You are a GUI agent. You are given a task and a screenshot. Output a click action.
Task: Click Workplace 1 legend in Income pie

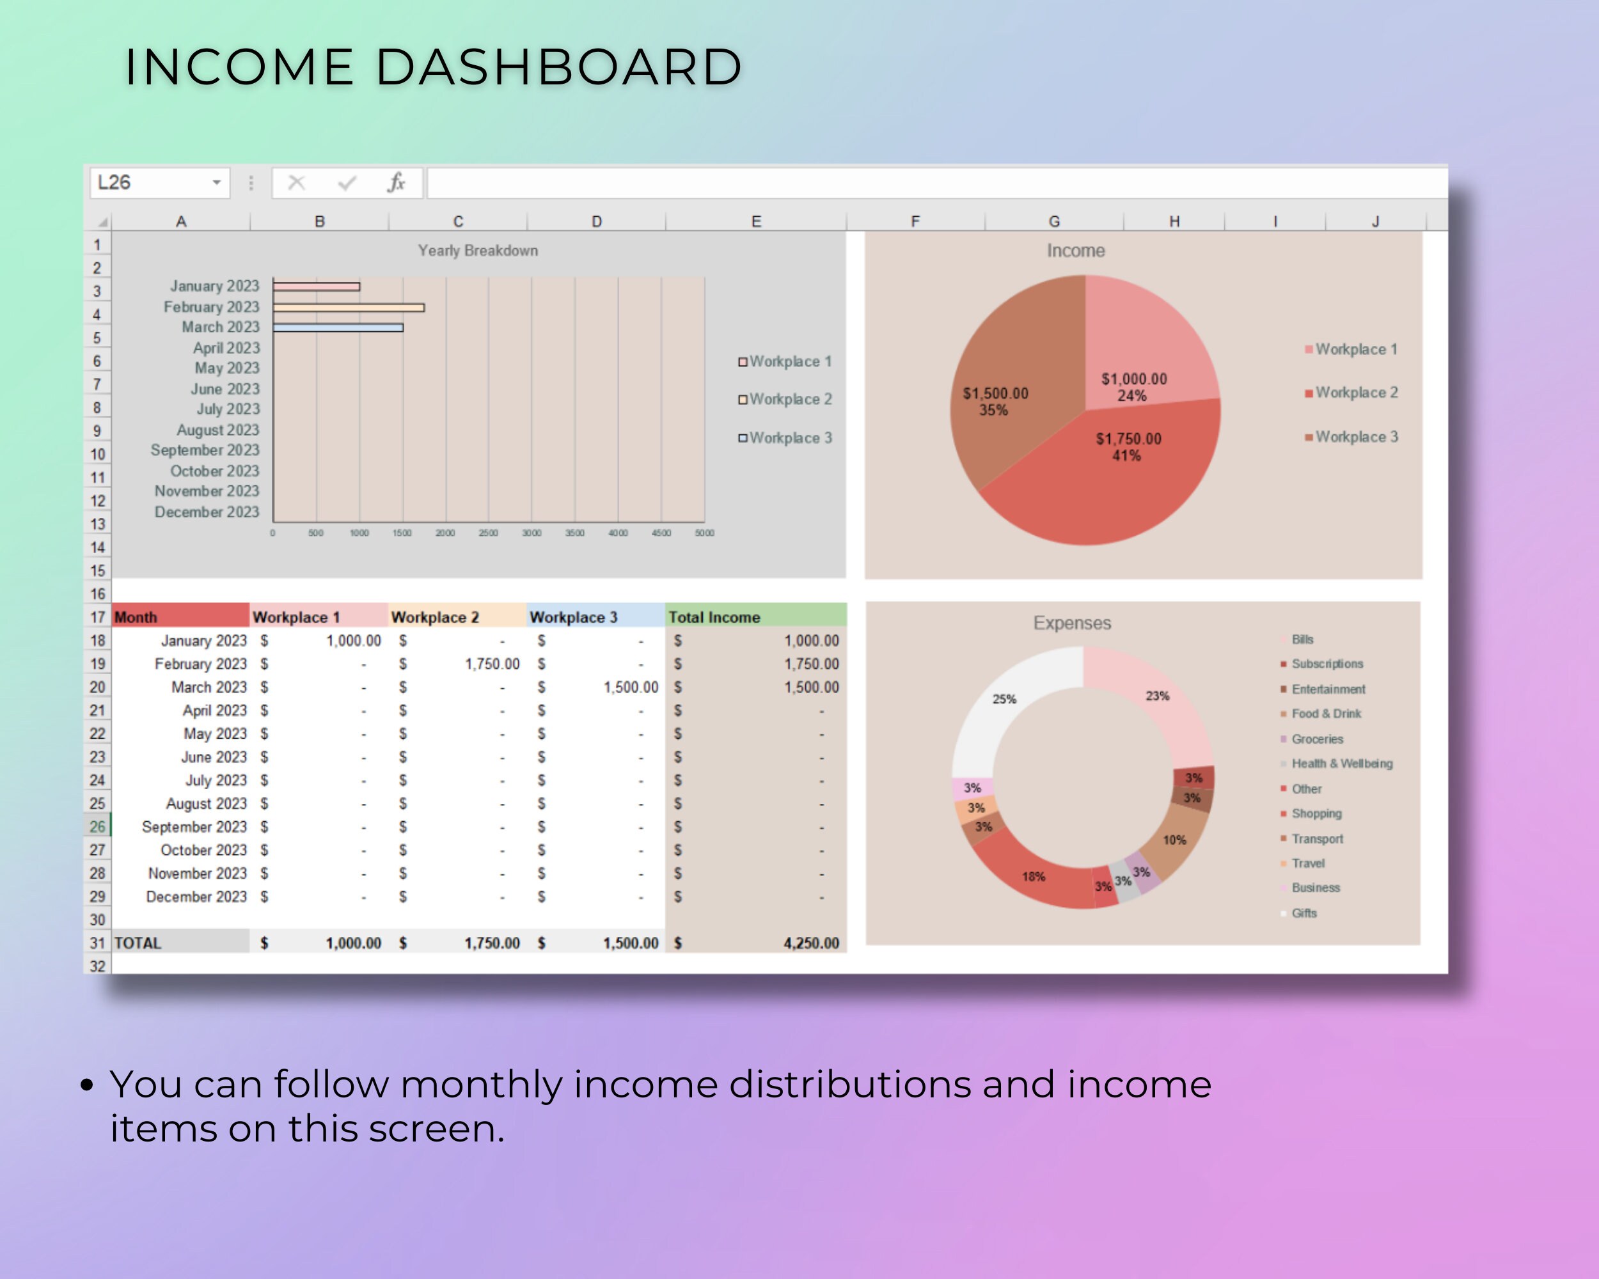(x=1351, y=349)
